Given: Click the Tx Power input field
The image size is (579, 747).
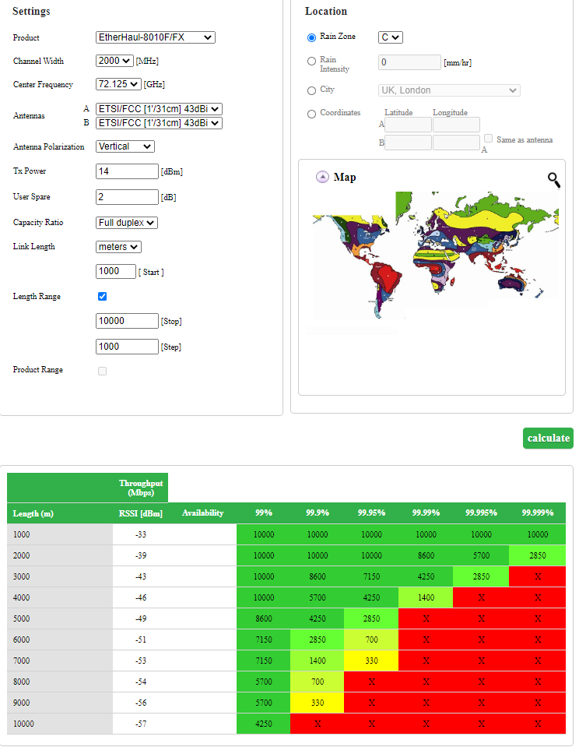Looking at the screenshot, I should coord(127,171).
